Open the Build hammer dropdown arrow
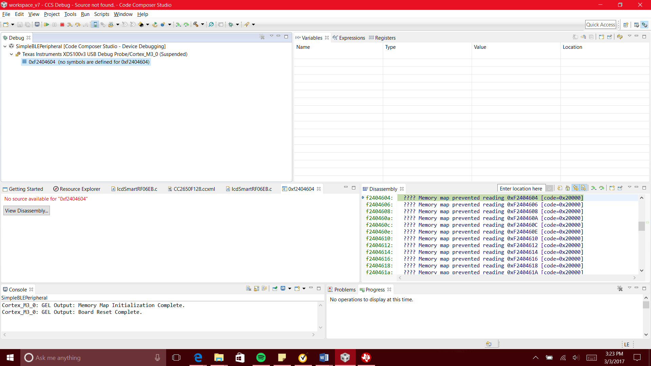 (202, 24)
